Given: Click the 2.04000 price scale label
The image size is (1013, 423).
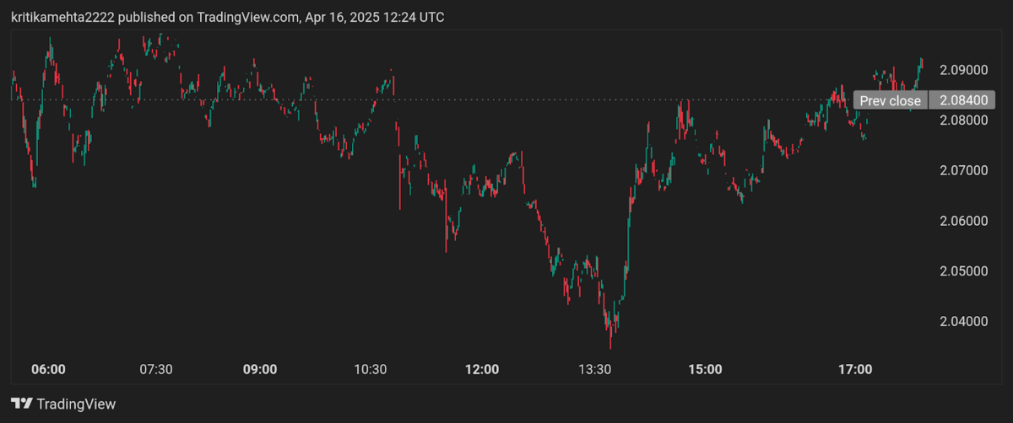Looking at the screenshot, I should coord(963,322).
